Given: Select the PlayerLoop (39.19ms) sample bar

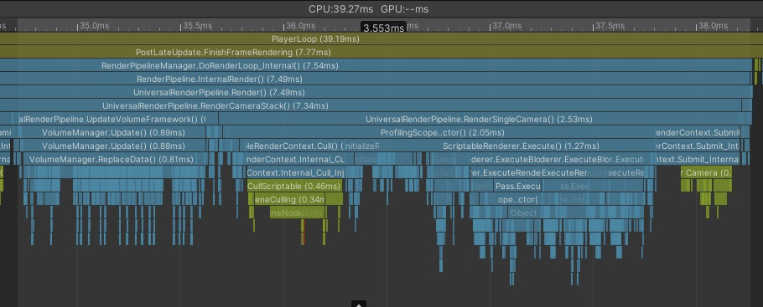Looking at the screenshot, I should (381, 38).
